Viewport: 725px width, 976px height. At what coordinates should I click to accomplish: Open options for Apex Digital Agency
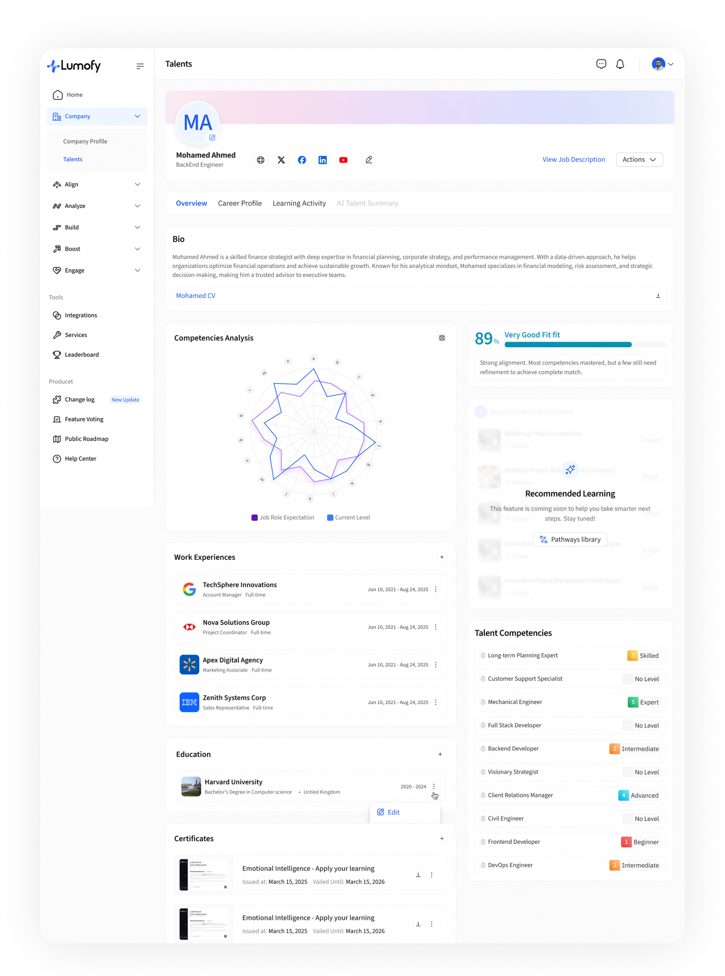(x=436, y=665)
